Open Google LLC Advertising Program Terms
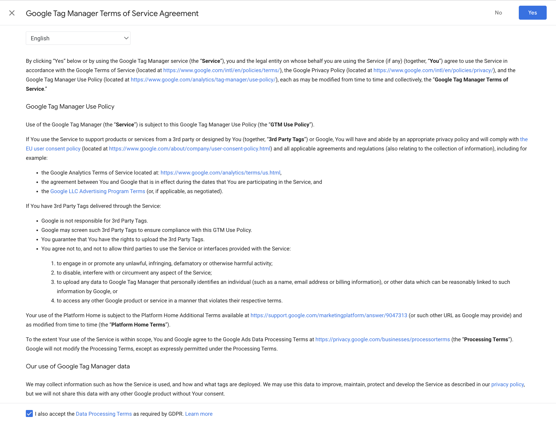This screenshot has height=425, width=556. click(98, 191)
